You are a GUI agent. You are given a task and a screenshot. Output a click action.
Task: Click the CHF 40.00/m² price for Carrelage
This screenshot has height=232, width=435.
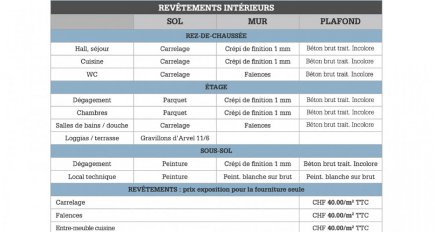(340, 202)
